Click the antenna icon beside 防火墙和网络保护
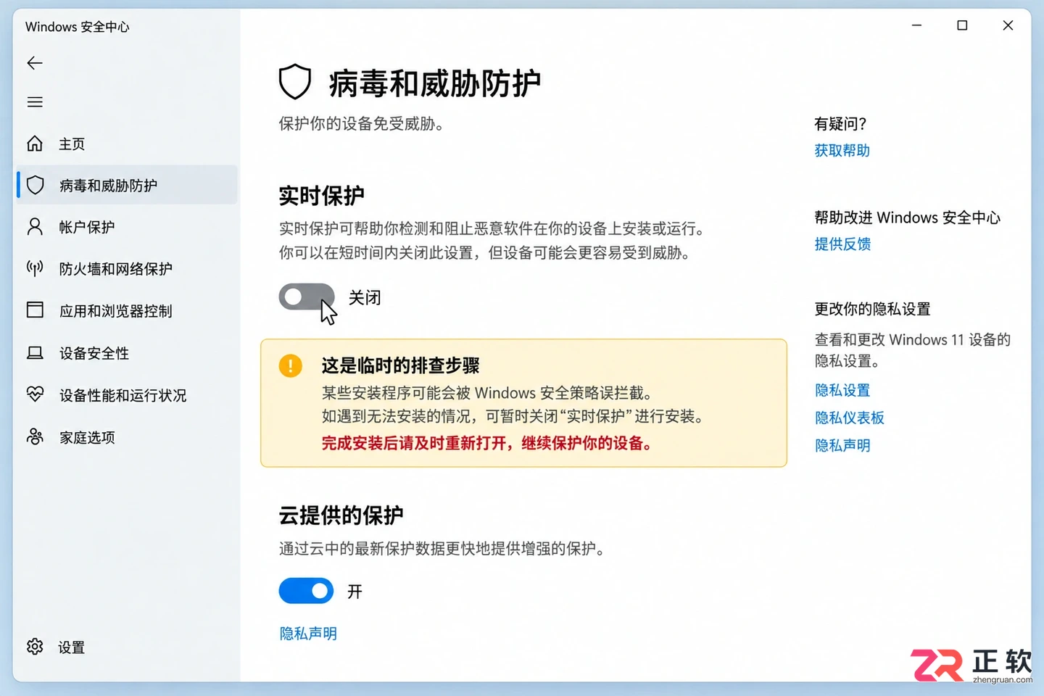The width and height of the screenshot is (1044, 696). [x=35, y=269]
